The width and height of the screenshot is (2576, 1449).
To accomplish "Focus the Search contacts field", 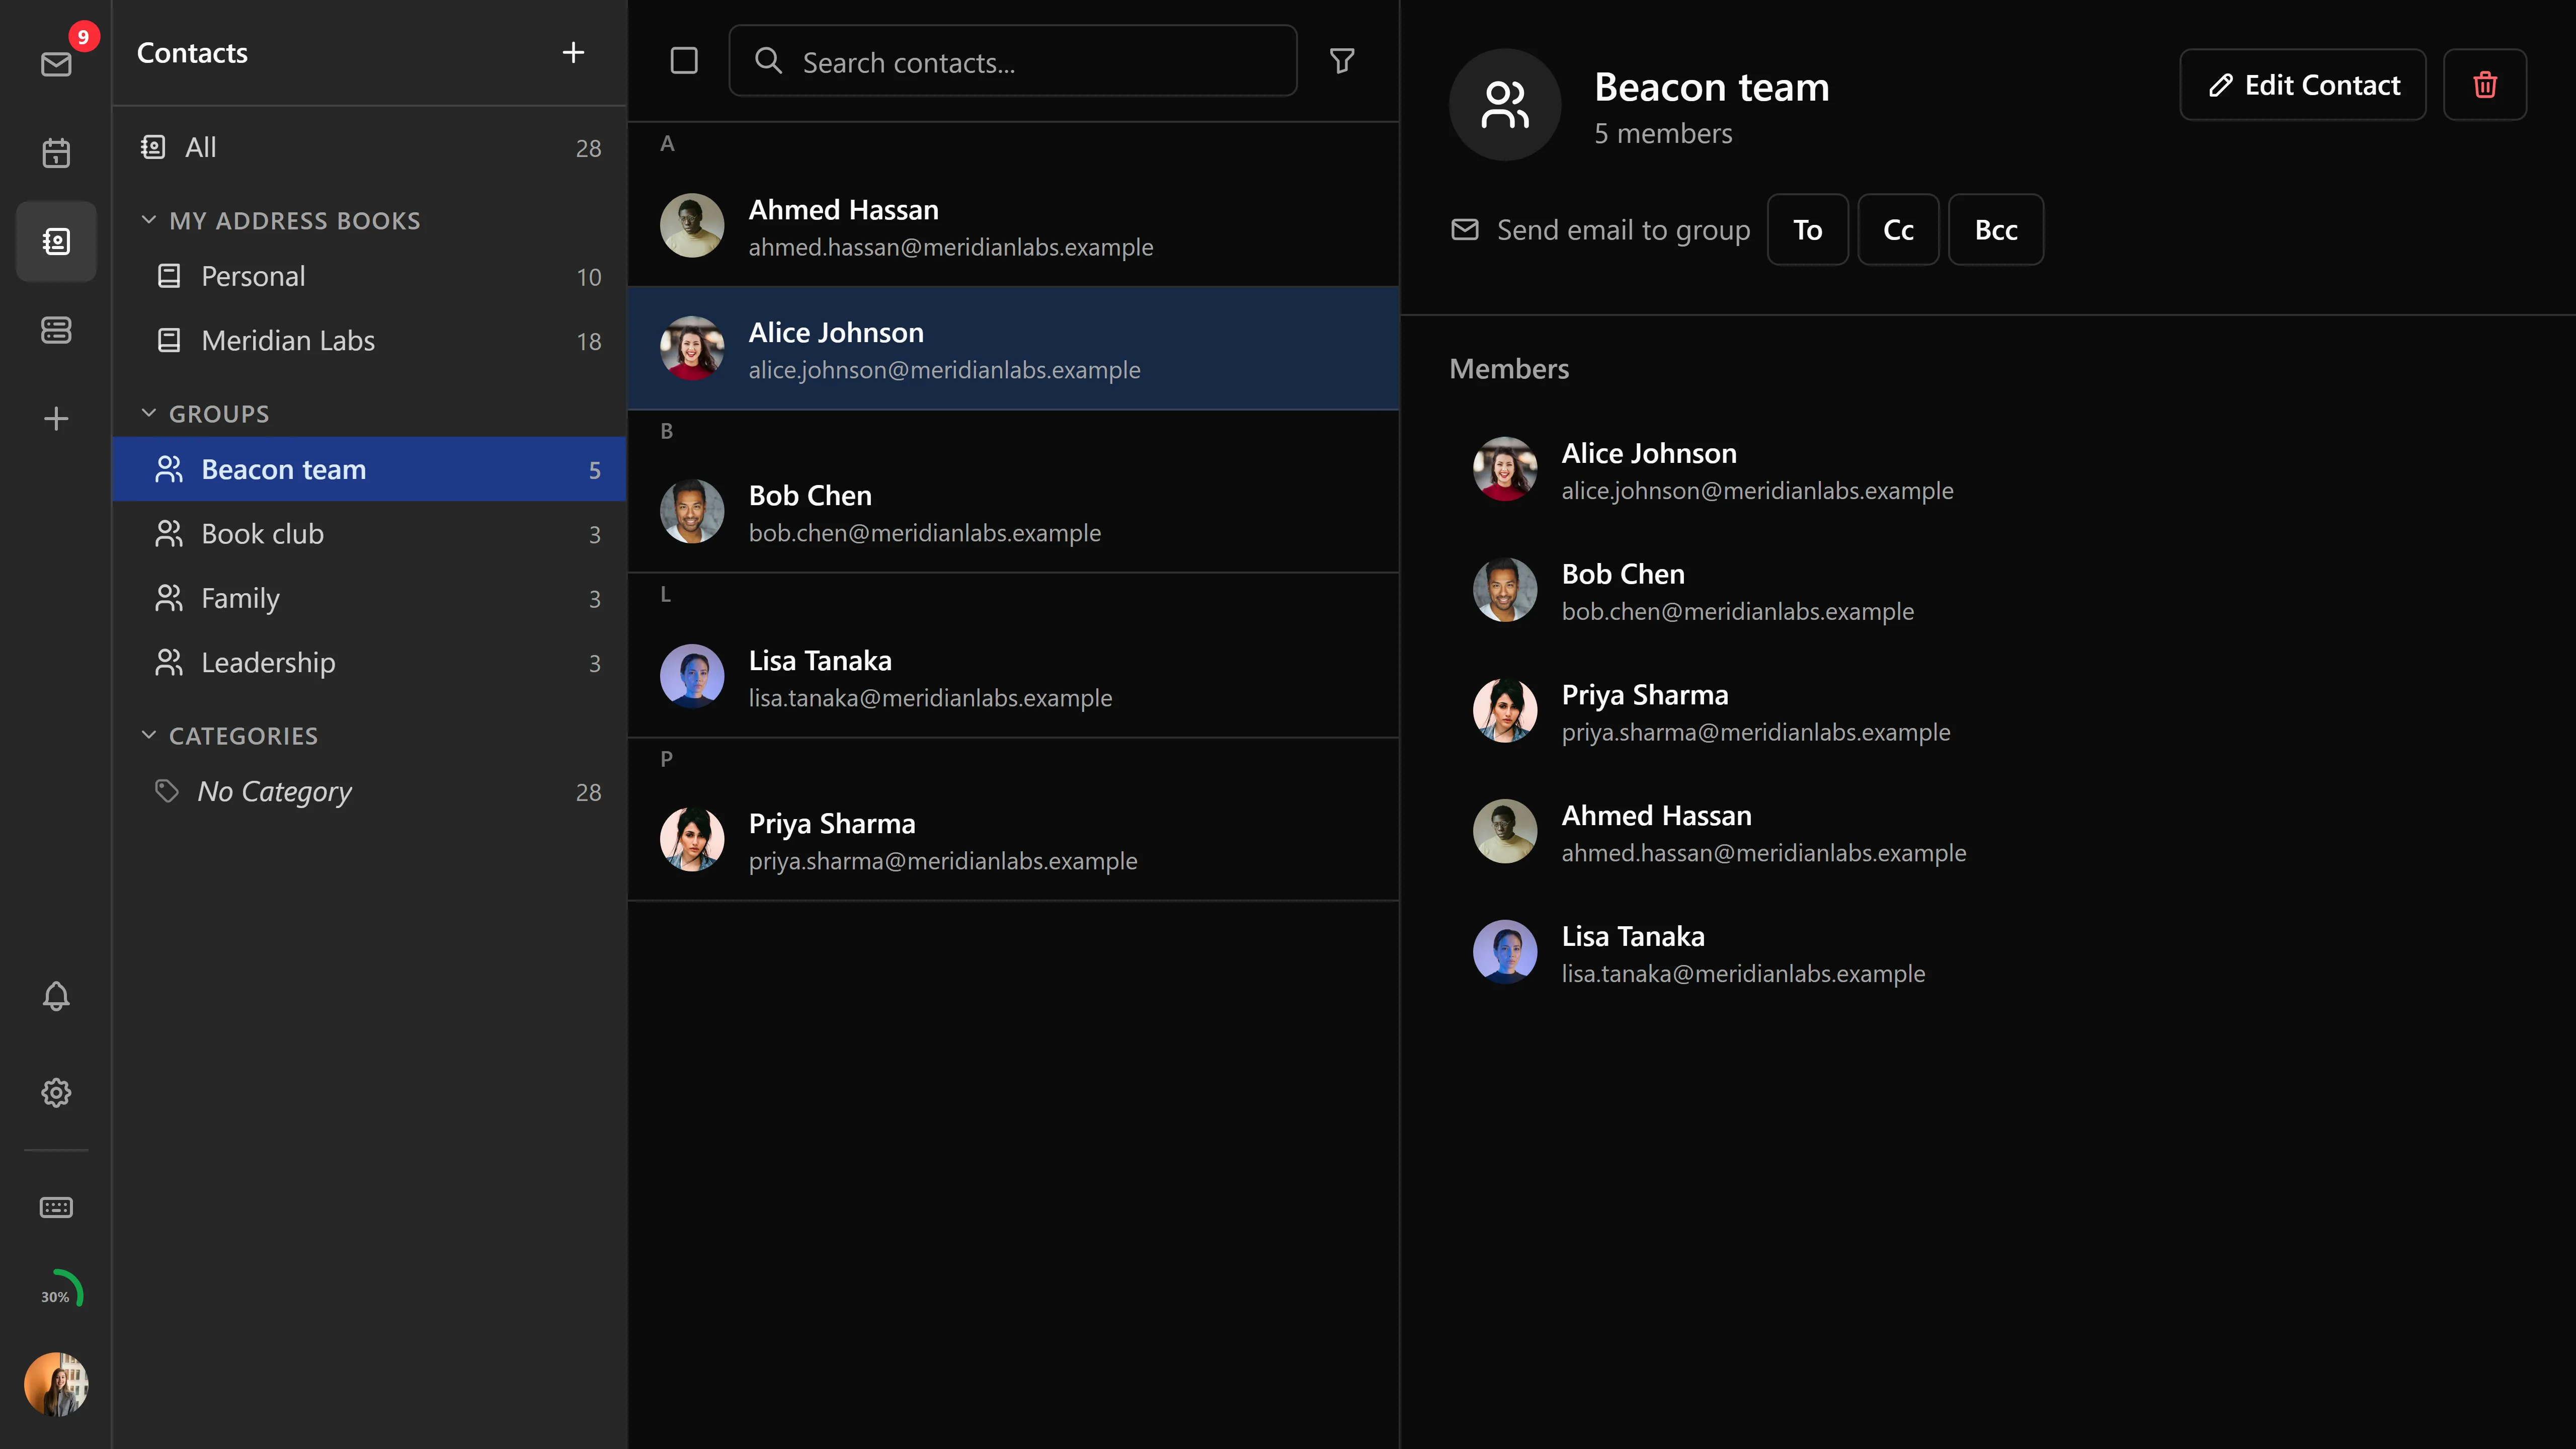I will tap(1013, 61).
